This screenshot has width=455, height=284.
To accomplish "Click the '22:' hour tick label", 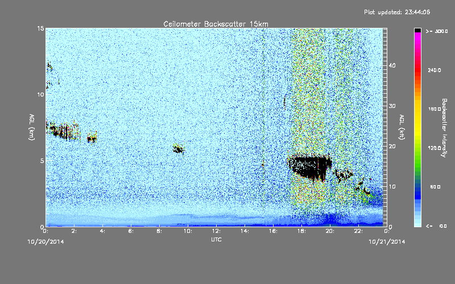I will (358, 231).
